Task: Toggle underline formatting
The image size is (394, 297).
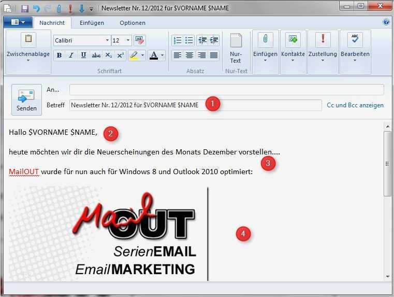Action: point(83,55)
